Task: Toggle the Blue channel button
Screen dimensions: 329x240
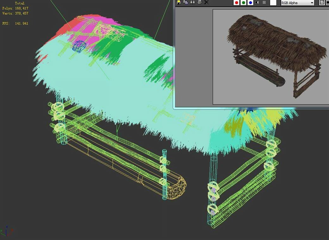Action: (x=250, y=3)
